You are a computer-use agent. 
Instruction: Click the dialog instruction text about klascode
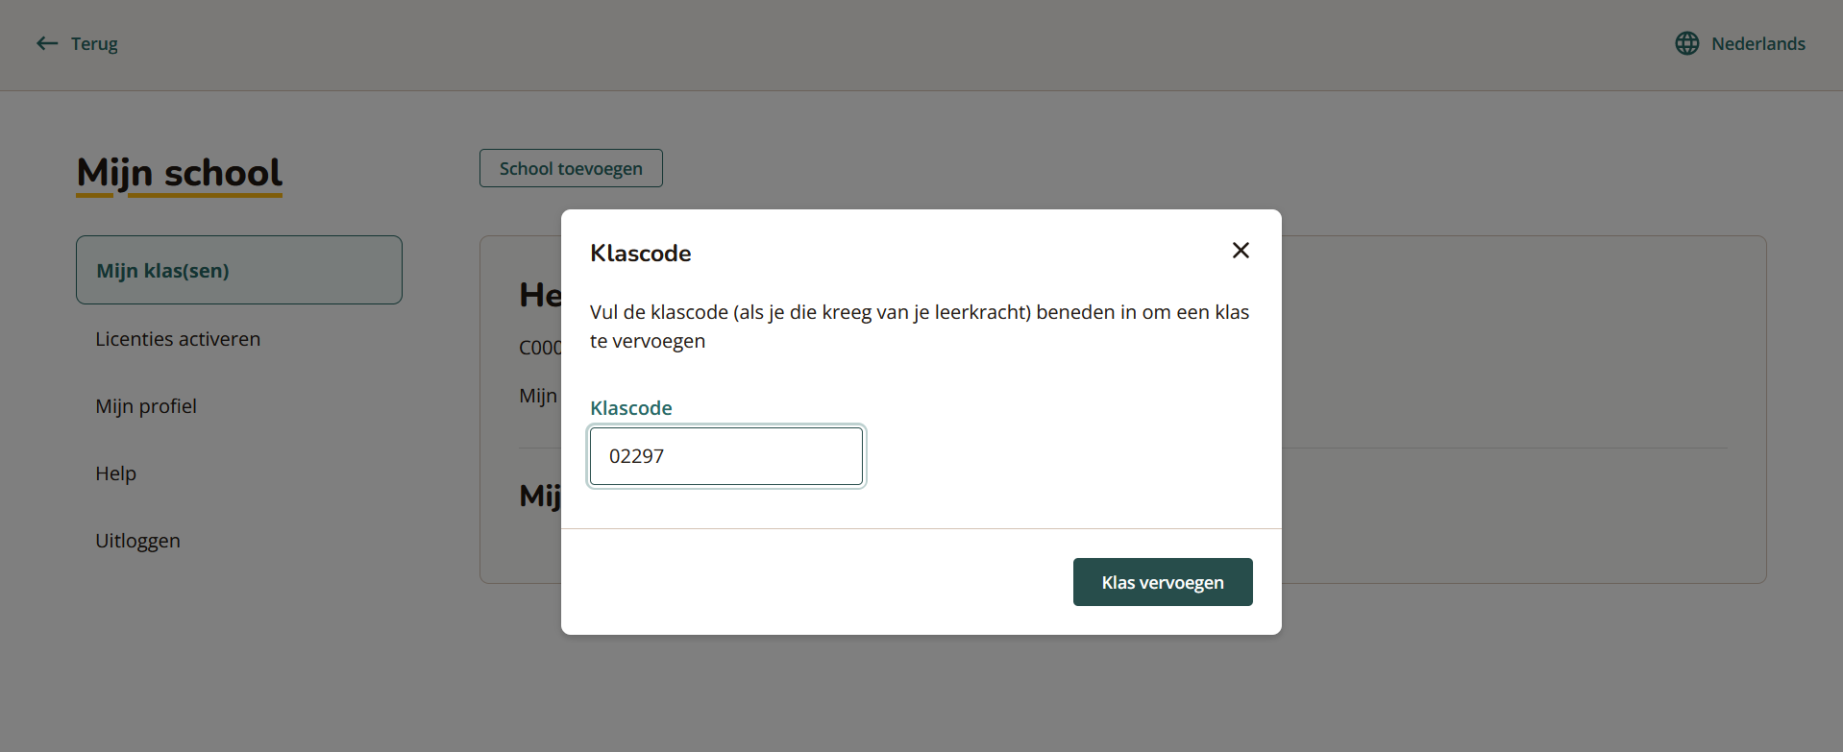point(919,326)
